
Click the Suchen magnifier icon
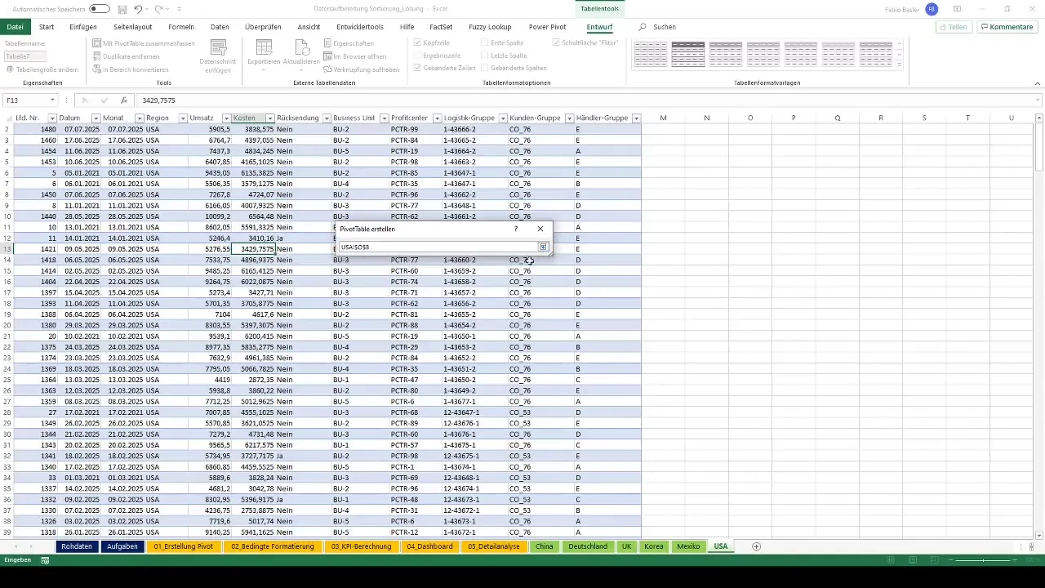click(x=643, y=27)
